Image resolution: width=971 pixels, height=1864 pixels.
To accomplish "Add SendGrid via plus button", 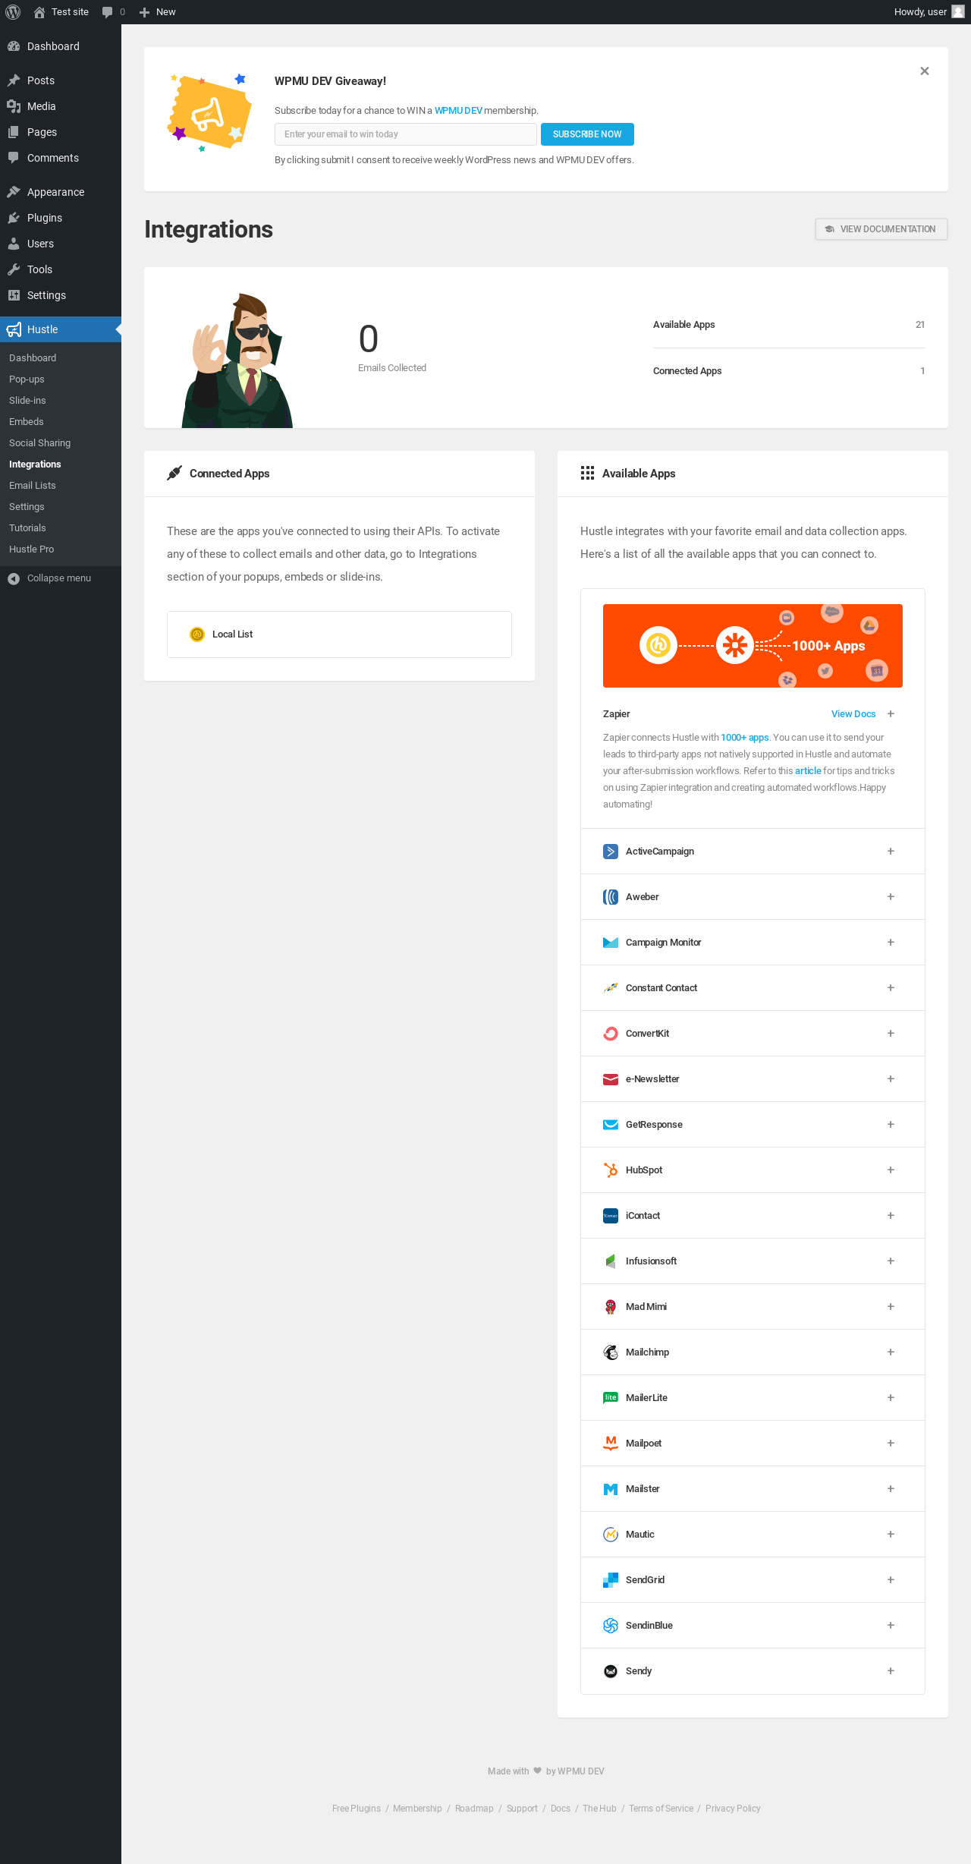I will pyautogui.click(x=891, y=1580).
